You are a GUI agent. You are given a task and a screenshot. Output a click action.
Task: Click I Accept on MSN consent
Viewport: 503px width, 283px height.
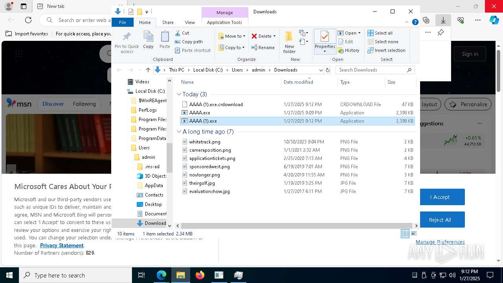[x=440, y=197]
